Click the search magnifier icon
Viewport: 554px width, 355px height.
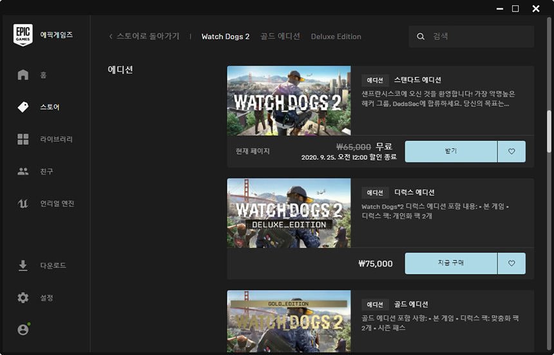pyautogui.click(x=421, y=36)
